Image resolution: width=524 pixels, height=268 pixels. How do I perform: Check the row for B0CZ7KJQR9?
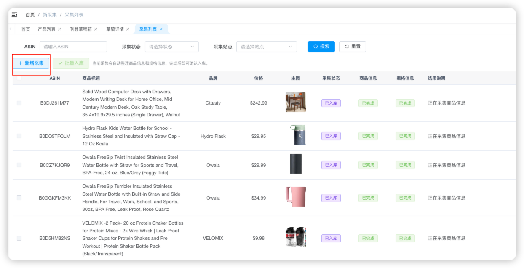19,165
